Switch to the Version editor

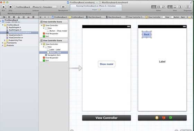tap(164, 7)
